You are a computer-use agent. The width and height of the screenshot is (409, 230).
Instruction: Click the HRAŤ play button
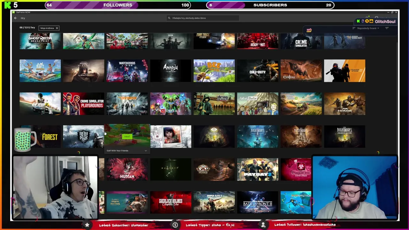point(127,137)
